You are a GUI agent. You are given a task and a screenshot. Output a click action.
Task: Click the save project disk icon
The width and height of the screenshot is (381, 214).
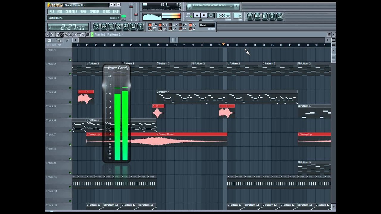111,26
